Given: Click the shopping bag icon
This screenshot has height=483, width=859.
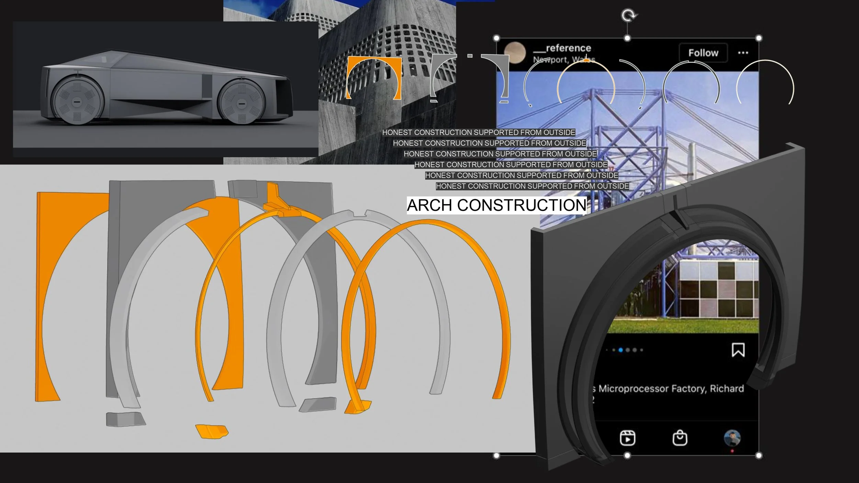Looking at the screenshot, I should pos(680,438).
